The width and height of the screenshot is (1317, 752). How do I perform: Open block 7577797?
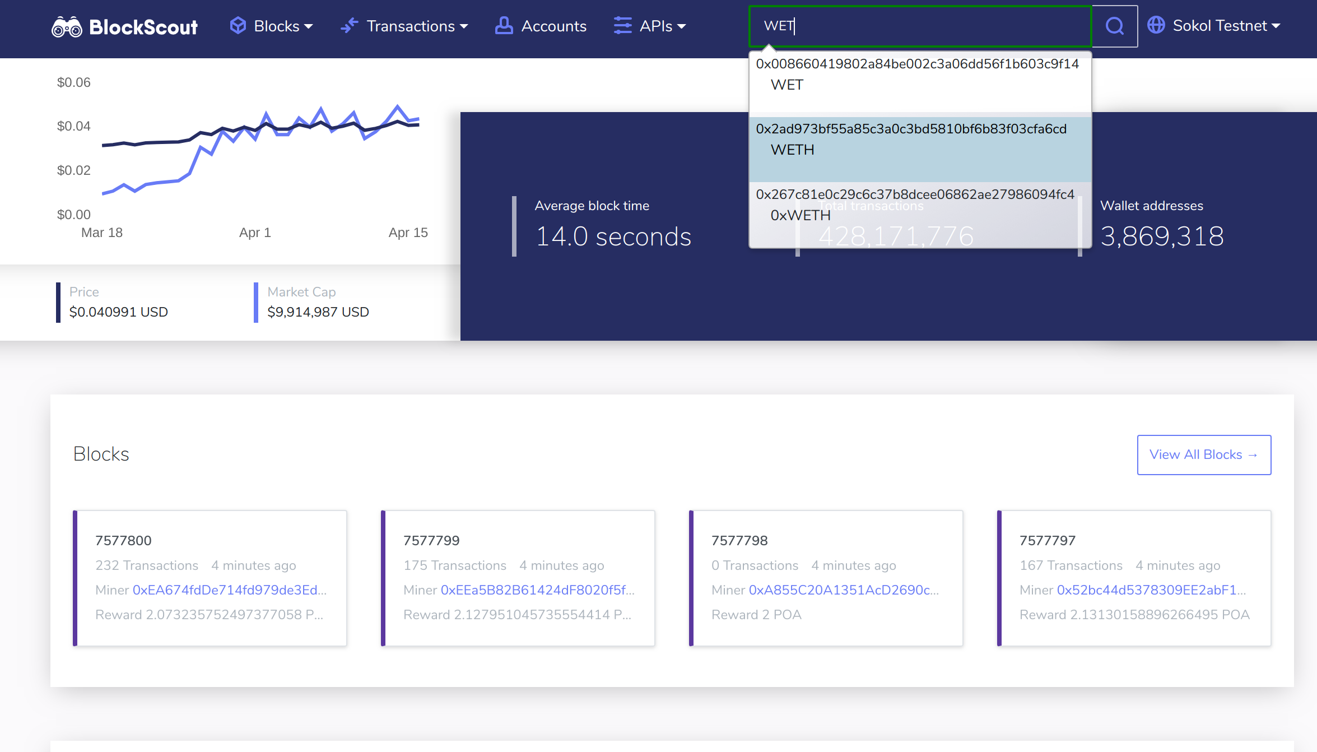tap(1048, 541)
